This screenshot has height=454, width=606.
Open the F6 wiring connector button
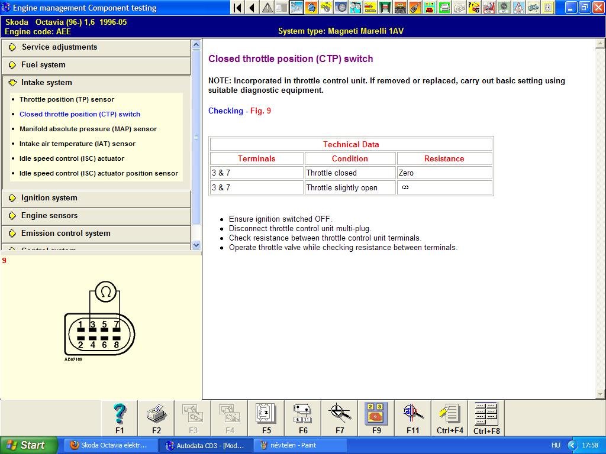point(303,419)
